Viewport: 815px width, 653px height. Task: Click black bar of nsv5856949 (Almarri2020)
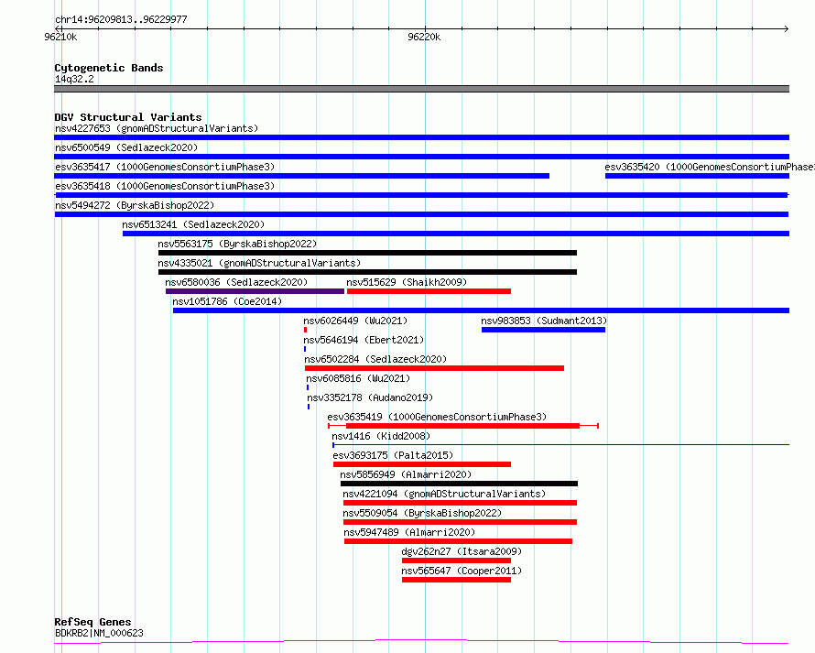coord(459,484)
